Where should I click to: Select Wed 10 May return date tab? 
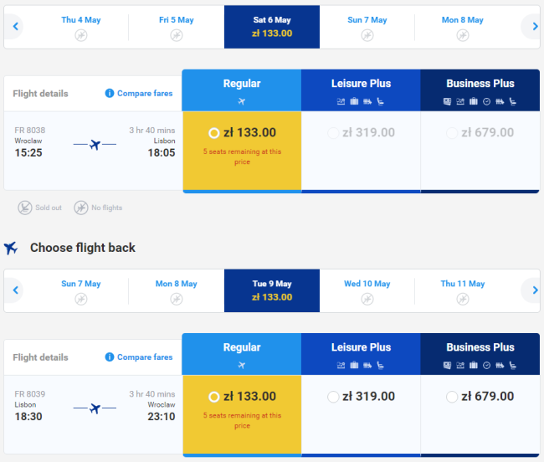coord(367,290)
